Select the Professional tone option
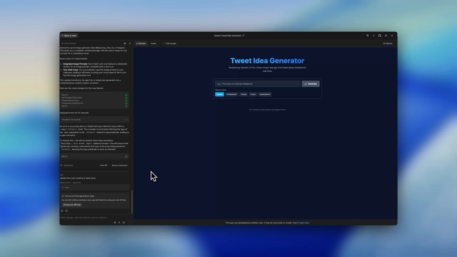Image resolution: width=457 pixels, height=257 pixels. [x=231, y=94]
